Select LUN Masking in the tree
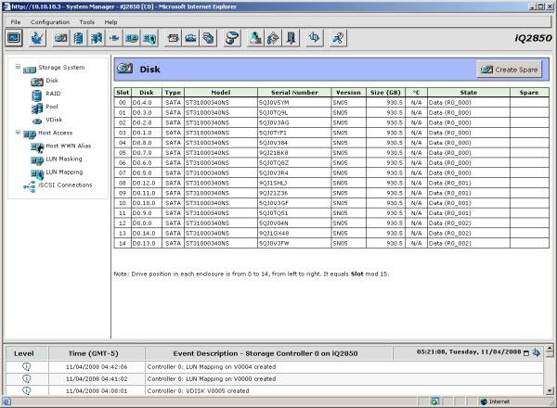This screenshot has width=557, height=408. point(64,159)
